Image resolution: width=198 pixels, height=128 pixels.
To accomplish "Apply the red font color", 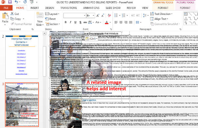I will click(x=107, y=22).
